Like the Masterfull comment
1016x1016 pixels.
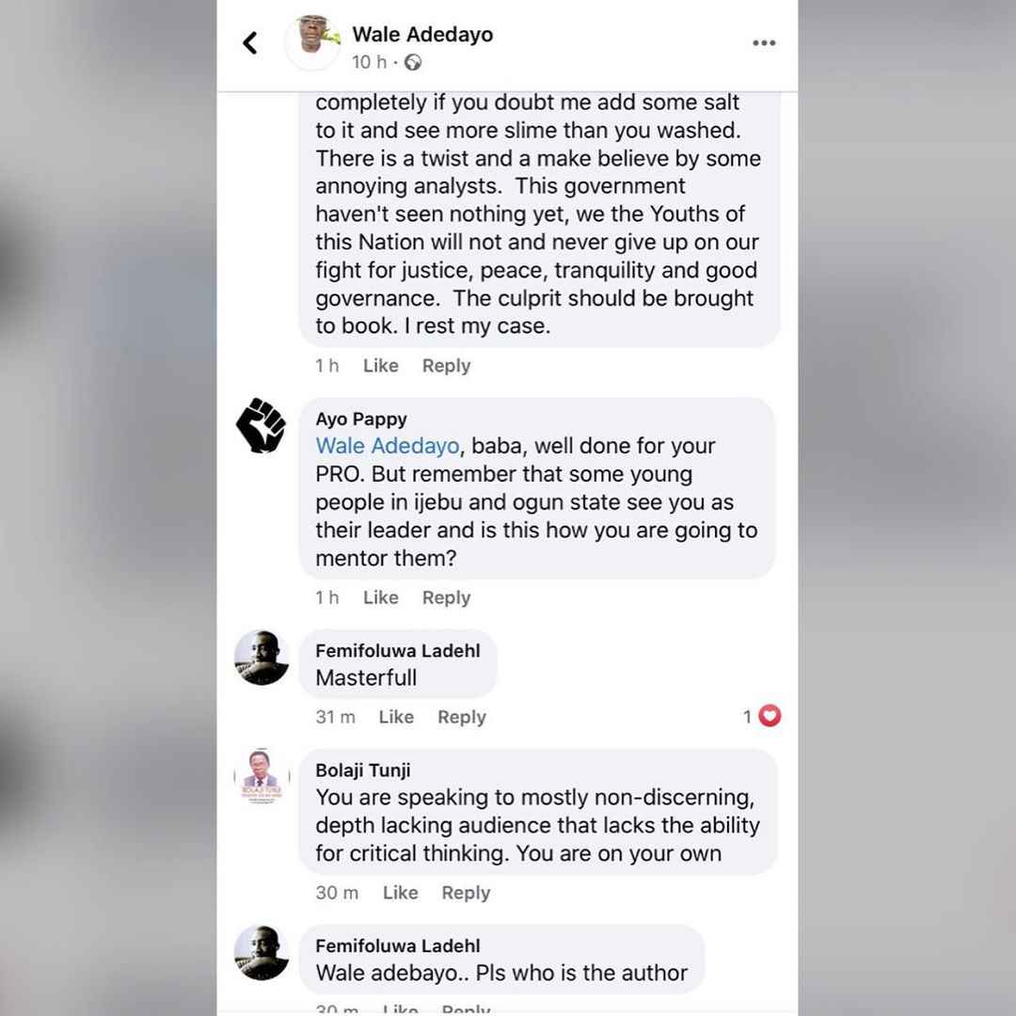(396, 717)
